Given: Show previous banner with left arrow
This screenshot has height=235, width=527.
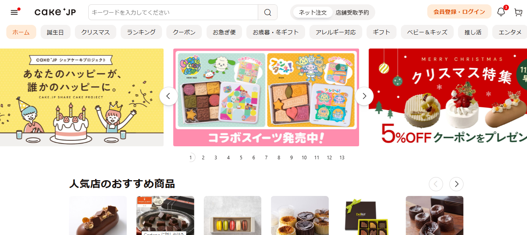Looking at the screenshot, I should (x=169, y=96).
